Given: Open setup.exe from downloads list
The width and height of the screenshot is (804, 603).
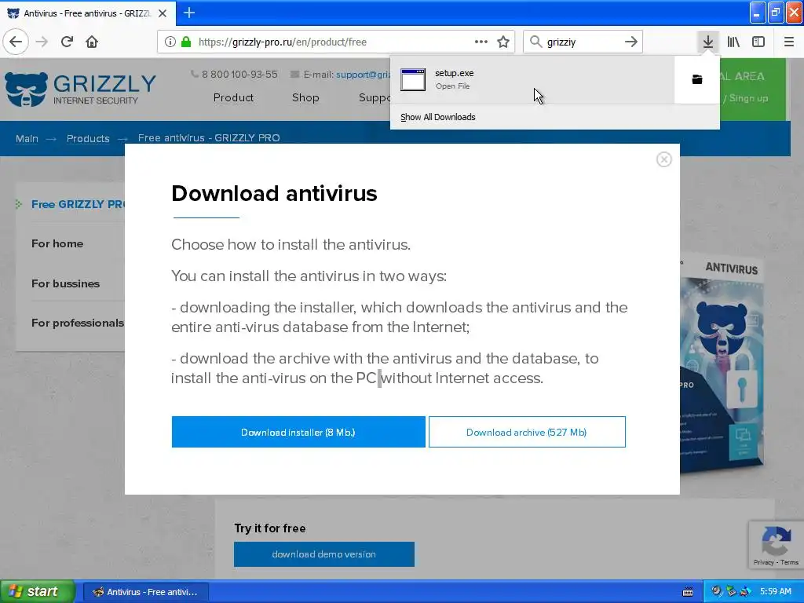Looking at the screenshot, I should click(x=532, y=79).
